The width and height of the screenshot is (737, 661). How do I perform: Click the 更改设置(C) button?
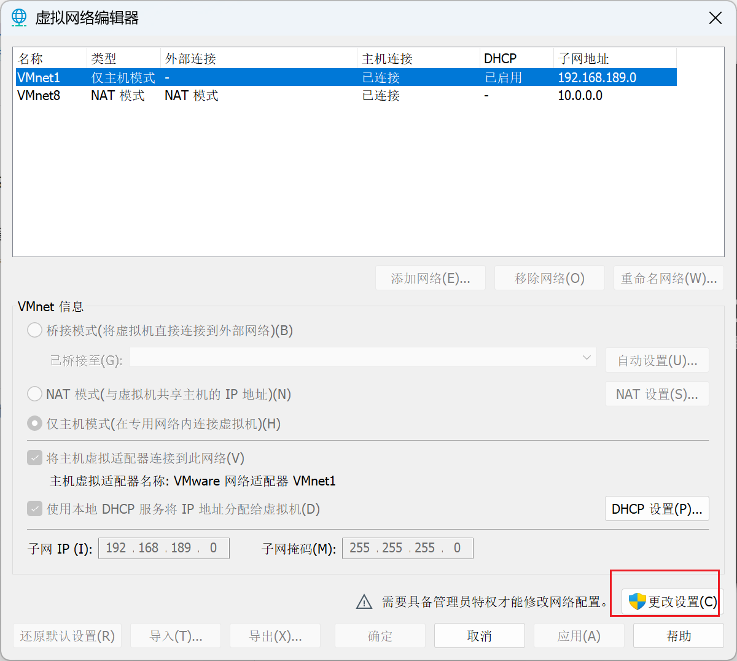pyautogui.click(x=673, y=601)
